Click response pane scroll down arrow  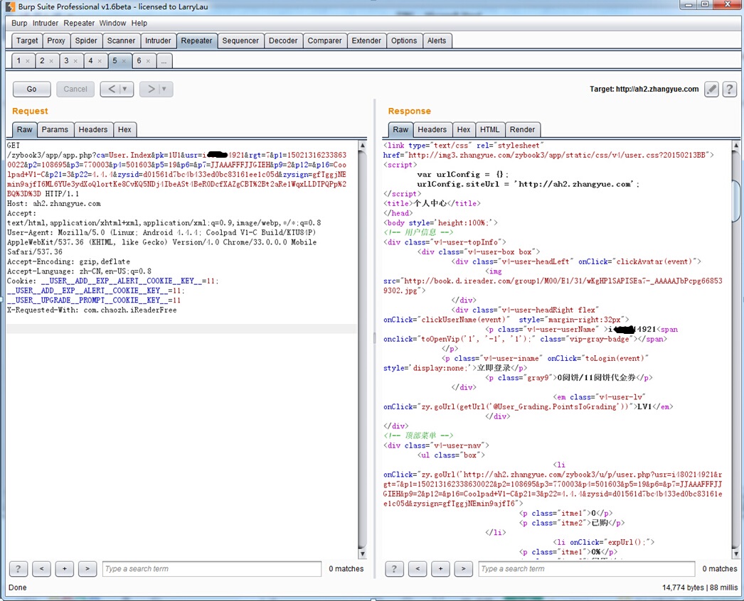coord(736,553)
